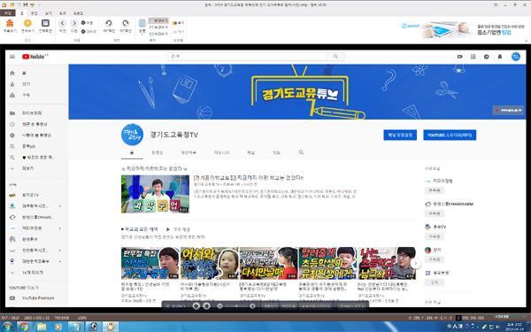Click the ad banner in ribbon area
The image size is (531, 332).
pos(462,30)
